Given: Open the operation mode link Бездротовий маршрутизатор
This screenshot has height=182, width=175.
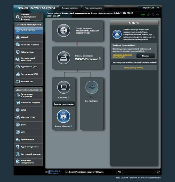Looking at the screenshot, I should click(76, 13).
